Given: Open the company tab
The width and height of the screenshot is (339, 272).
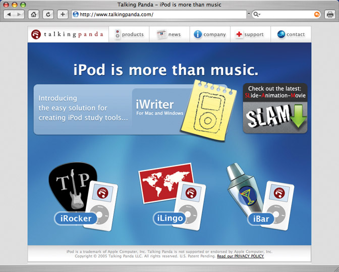Looking at the screenshot, I should (210, 34).
